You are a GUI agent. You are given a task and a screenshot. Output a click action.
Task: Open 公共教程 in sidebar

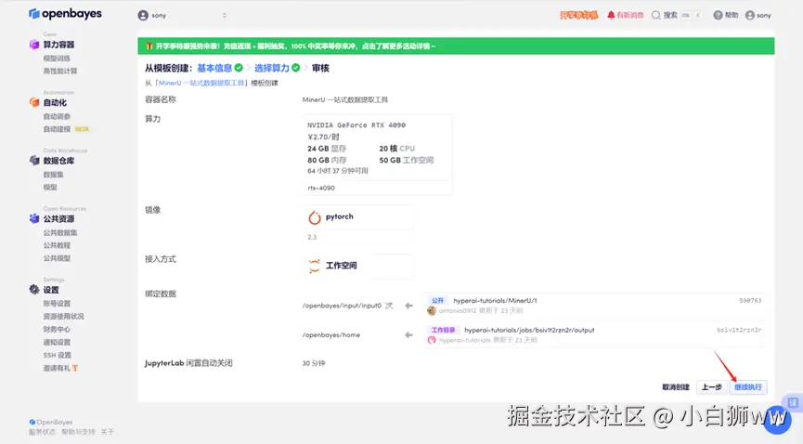click(57, 245)
